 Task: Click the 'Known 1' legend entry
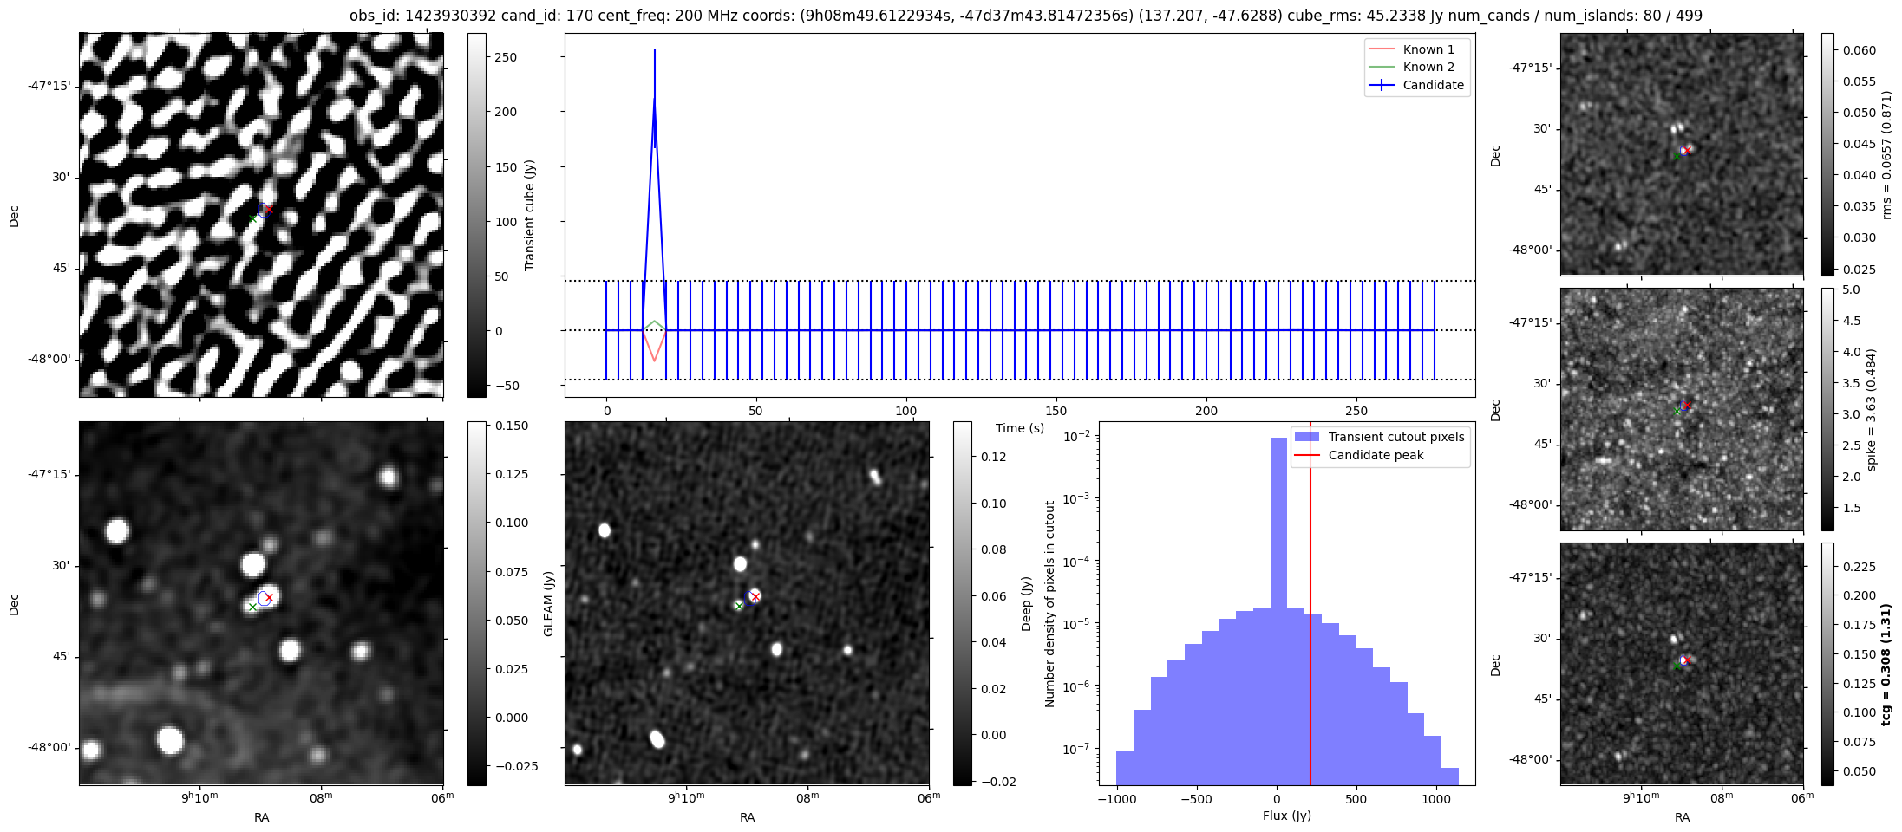pos(1428,49)
